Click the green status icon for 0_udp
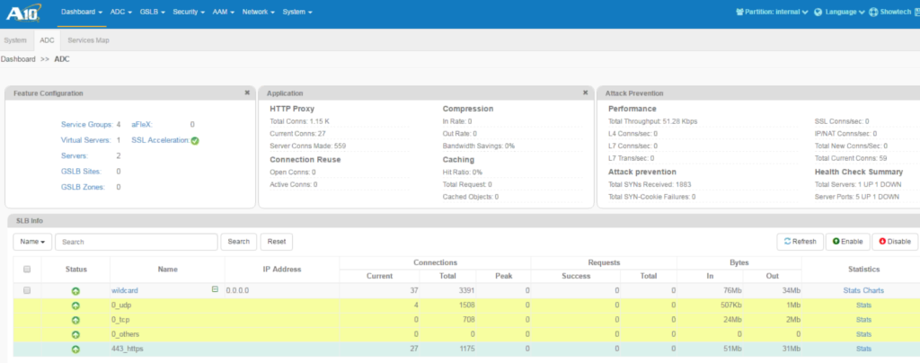Screen dimensions: 920x363 point(75,305)
